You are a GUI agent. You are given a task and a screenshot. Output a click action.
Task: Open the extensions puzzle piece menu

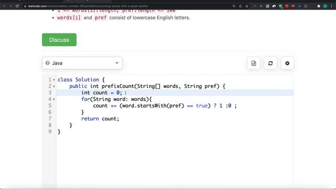point(319,6)
